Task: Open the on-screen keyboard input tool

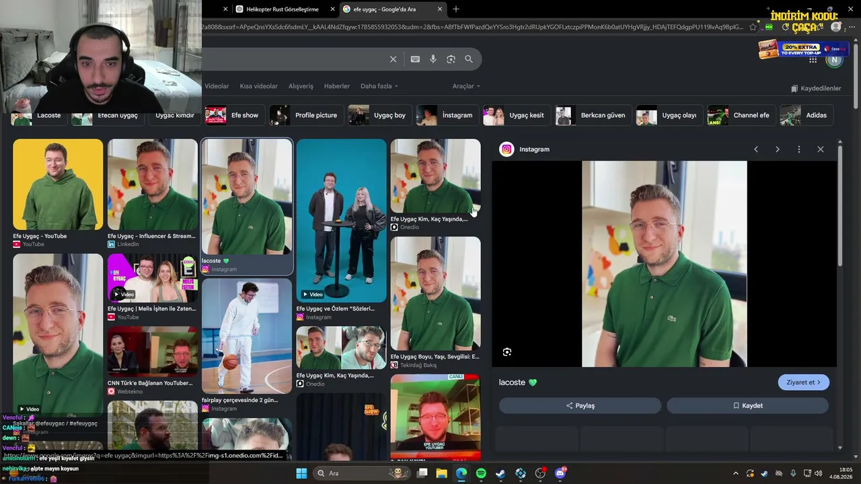Action: point(415,59)
